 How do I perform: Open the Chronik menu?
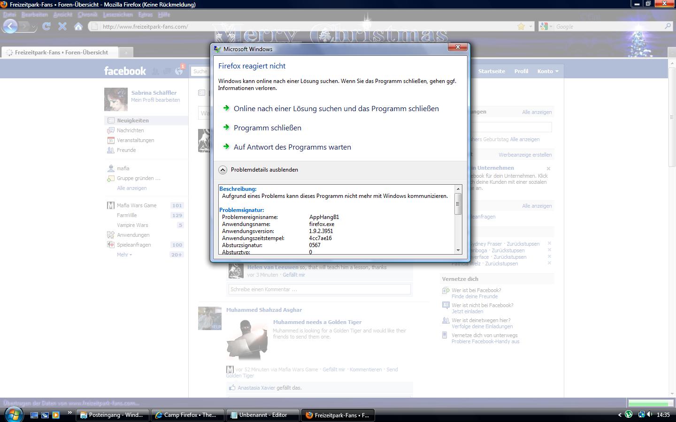[x=87, y=15]
